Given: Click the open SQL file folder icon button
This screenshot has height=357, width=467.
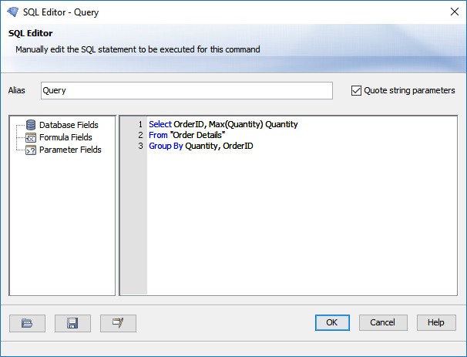Looking at the screenshot, I should click(x=27, y=323).
